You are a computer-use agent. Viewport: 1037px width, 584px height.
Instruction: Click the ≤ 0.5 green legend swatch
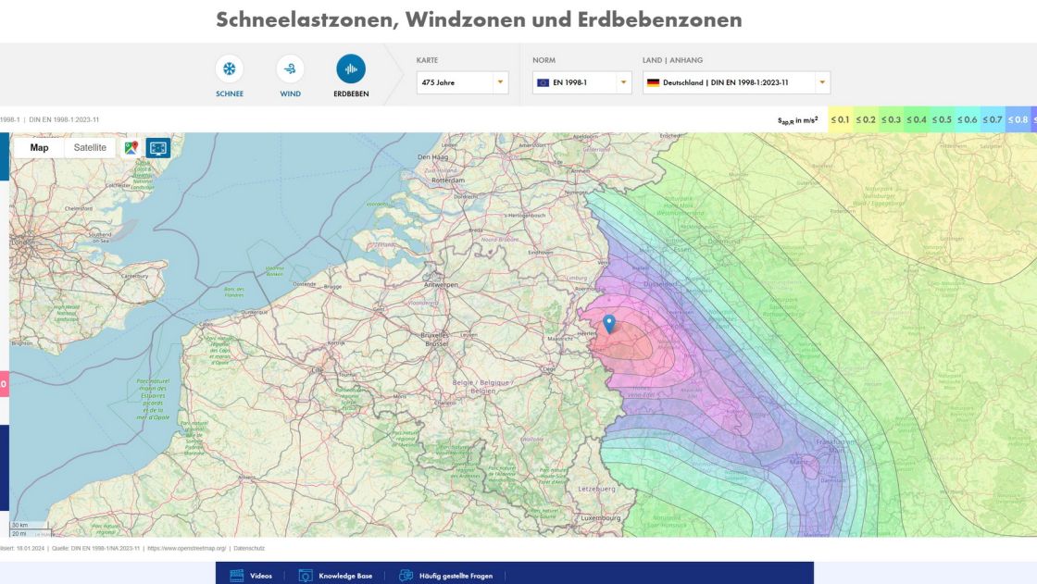click(x=942, y=119)
